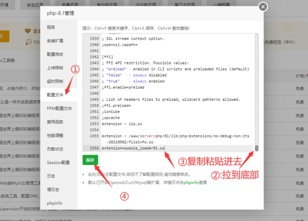Open the 日志 log viewer

click(x=51, y=176)
